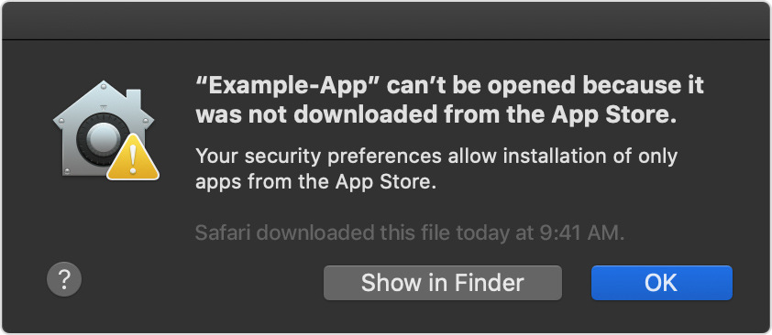Dismiss the alert with the OK button
This screenshot has height=335, width=772.
[x=662, y=283]
